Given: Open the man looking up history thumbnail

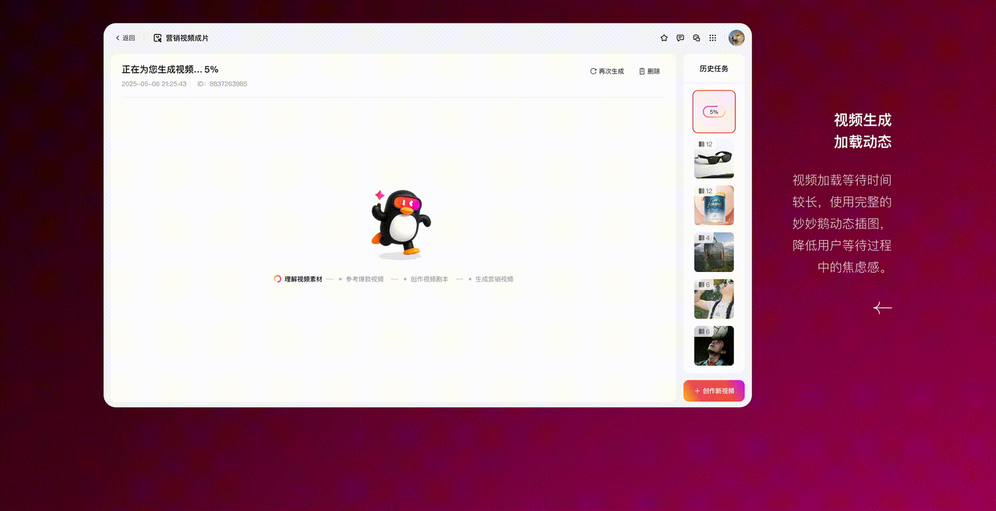Looking at the screenshot, I should click(x=714, y=346).
